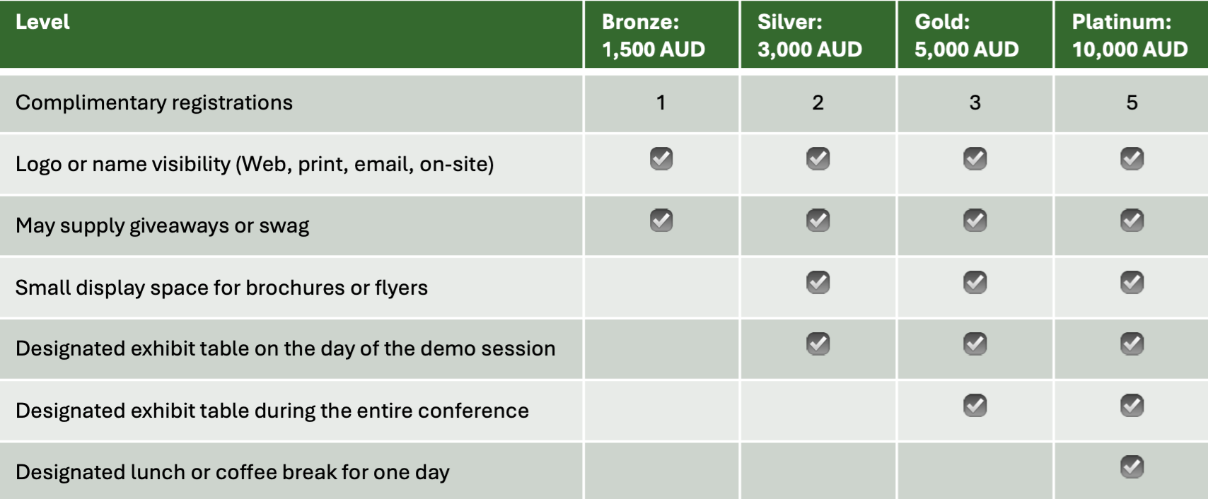Click the Platinum checkmark for entire conference table
Viewport: 1208px width, 499px height.
click(x=1132, y=406)
